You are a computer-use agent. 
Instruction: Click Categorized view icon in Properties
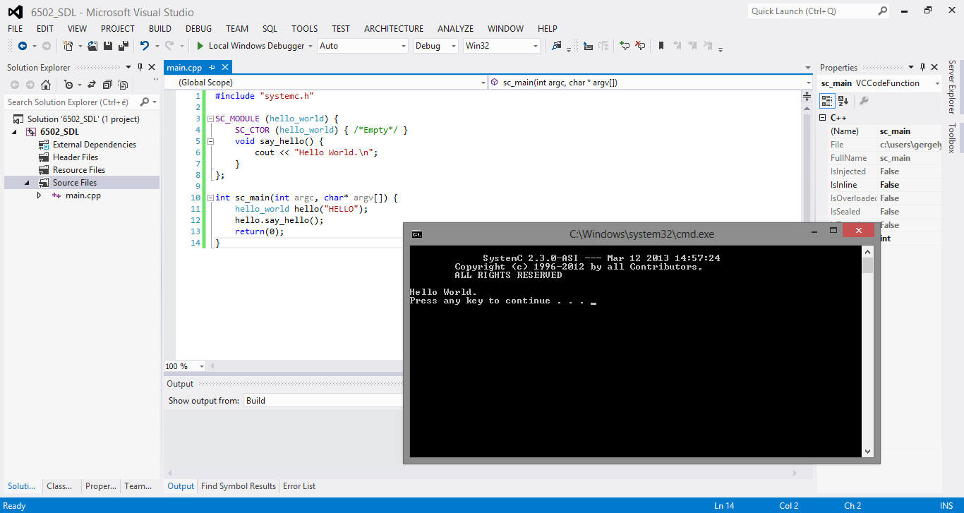pos(827,101)
